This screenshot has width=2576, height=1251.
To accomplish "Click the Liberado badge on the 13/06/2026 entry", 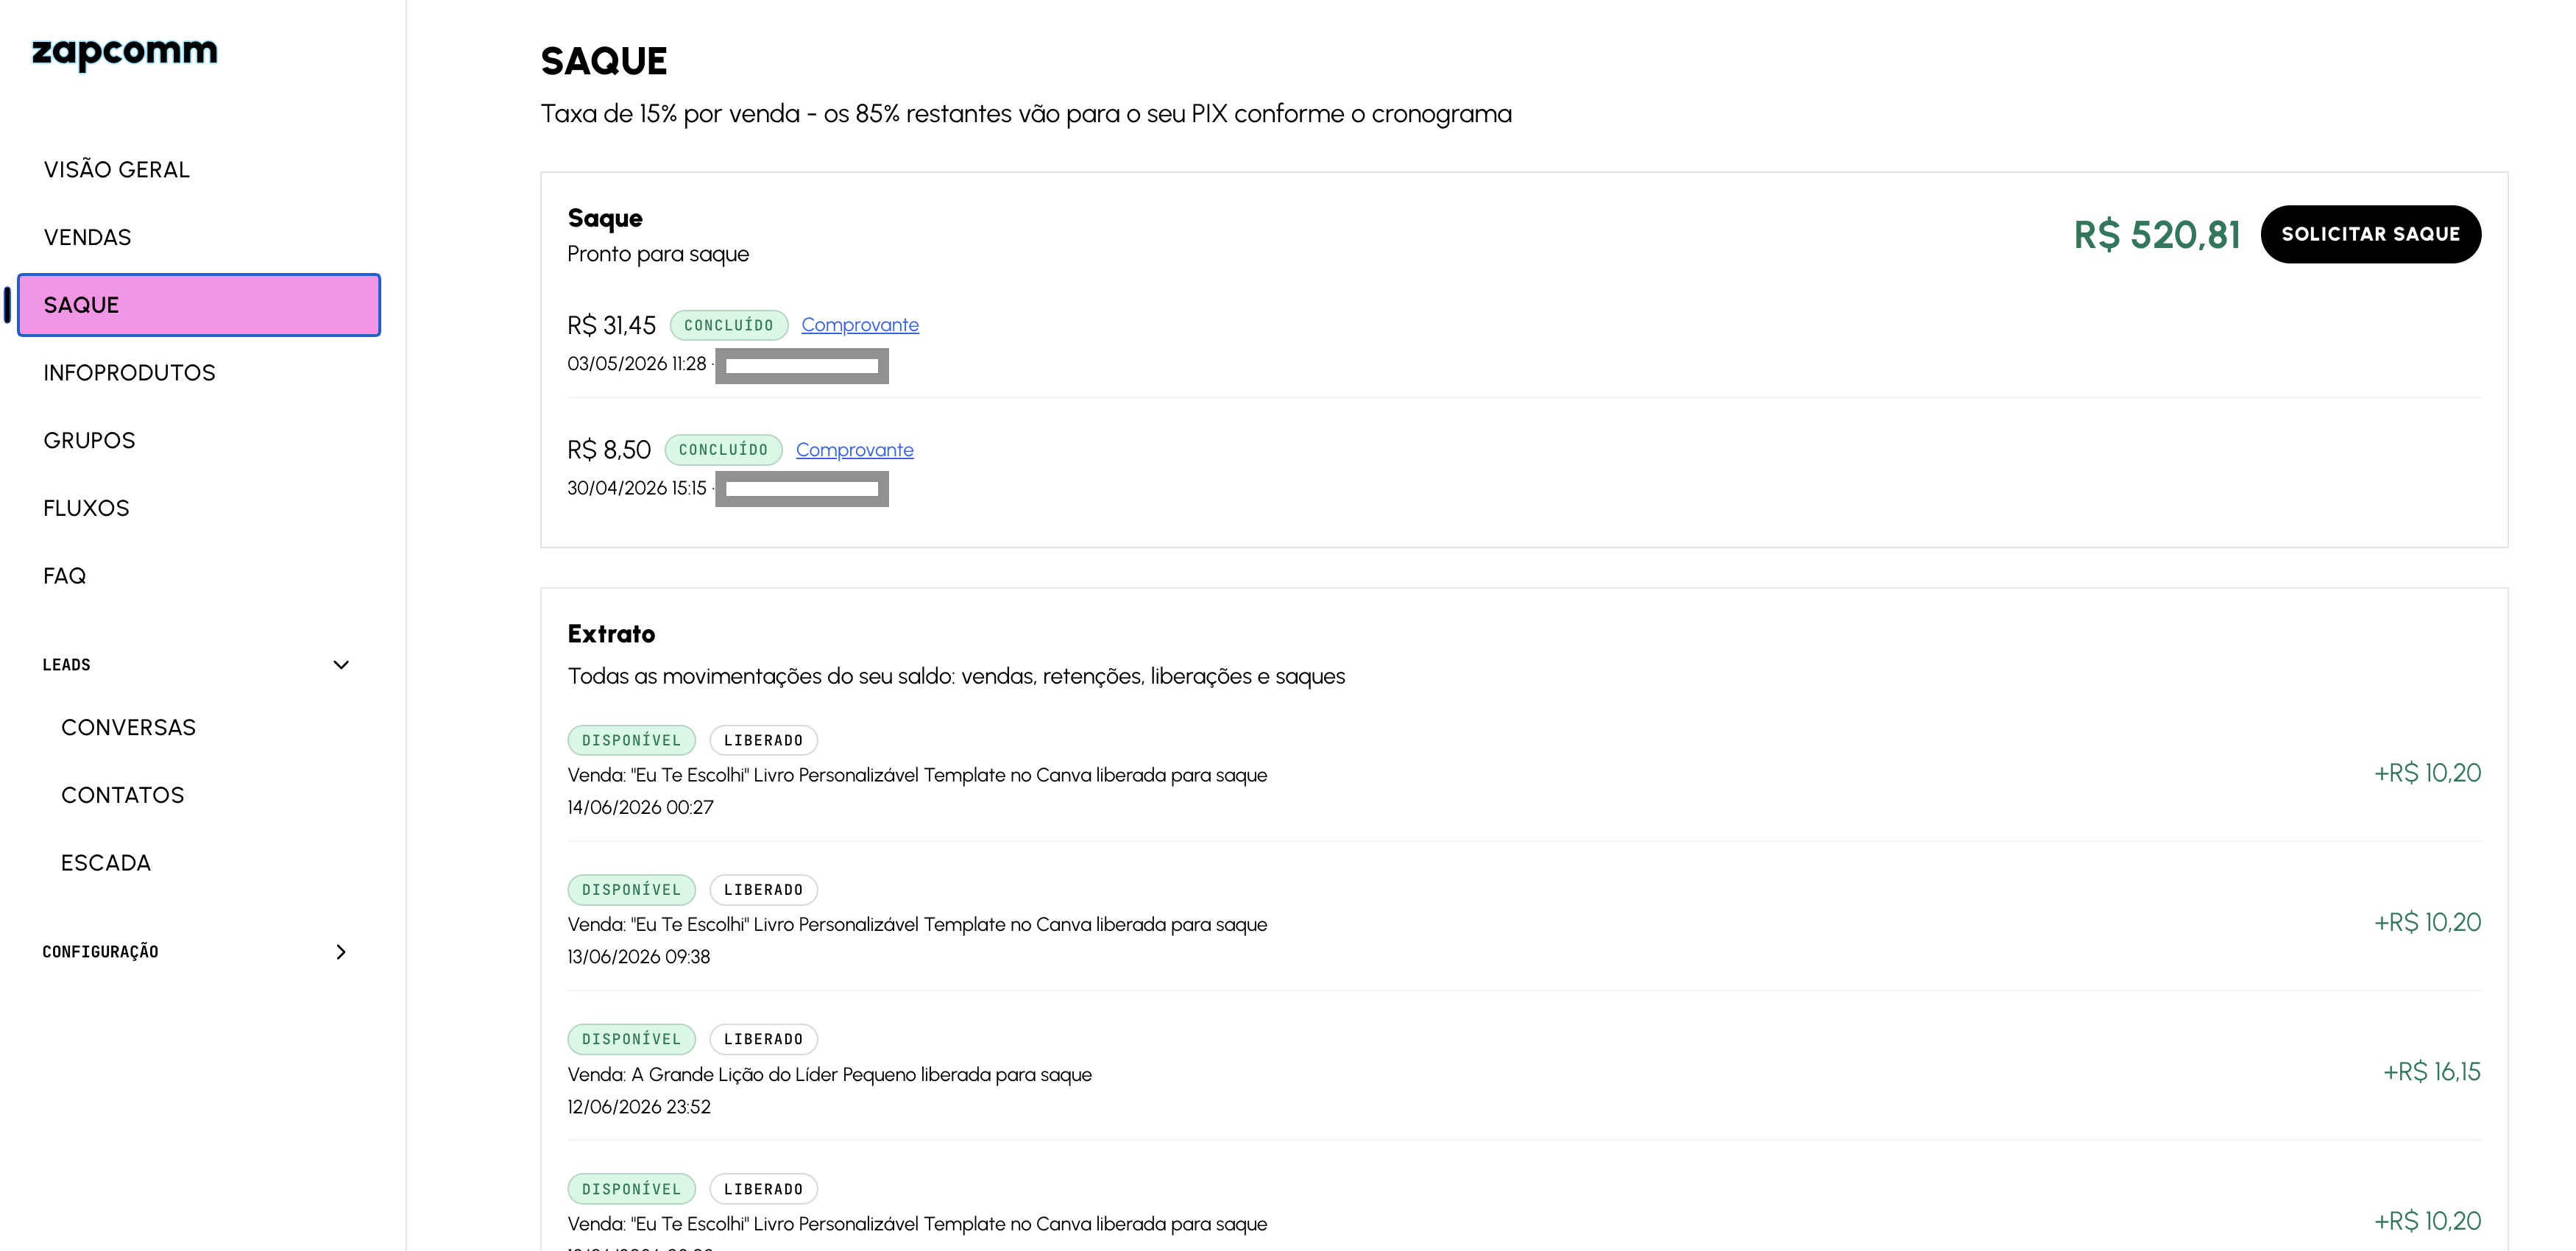I will click(x=764, y=890).
